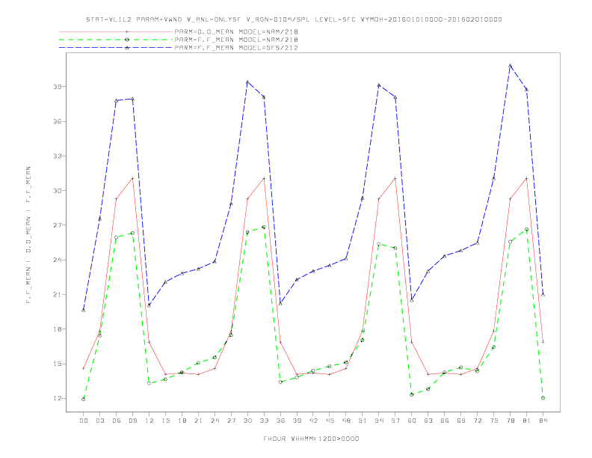Click the green NAM circle marker at hour 60
Screen dimensions: 592x458
point(412,394)
